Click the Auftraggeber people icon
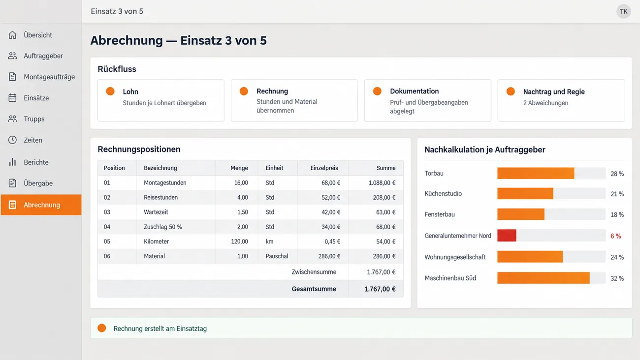This screenshot has height=360, width=640. [13, 56]
